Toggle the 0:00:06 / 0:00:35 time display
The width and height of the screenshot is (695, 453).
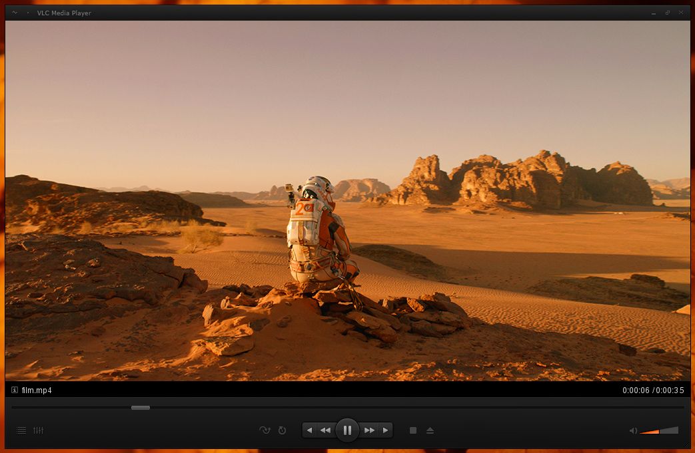(653, 390)
